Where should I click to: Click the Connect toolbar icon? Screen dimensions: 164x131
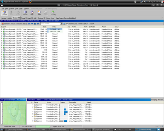tap(4, 13)
